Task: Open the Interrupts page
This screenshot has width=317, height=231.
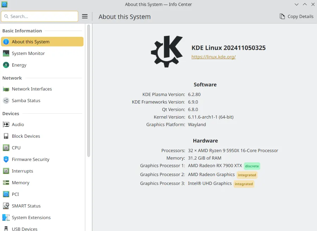Action: 42,171
